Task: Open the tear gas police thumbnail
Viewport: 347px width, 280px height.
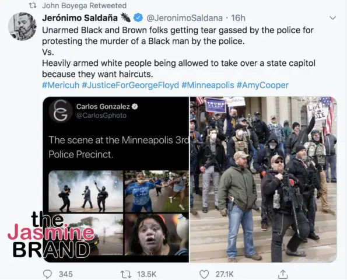Action: point(86,191)
